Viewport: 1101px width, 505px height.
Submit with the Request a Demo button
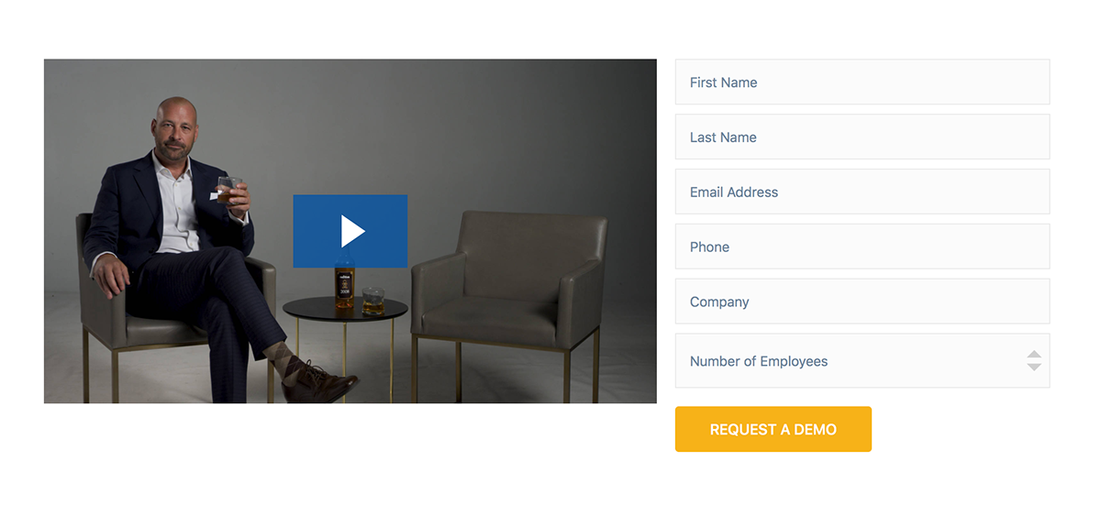pyautogui.click(x=773, y=429)
